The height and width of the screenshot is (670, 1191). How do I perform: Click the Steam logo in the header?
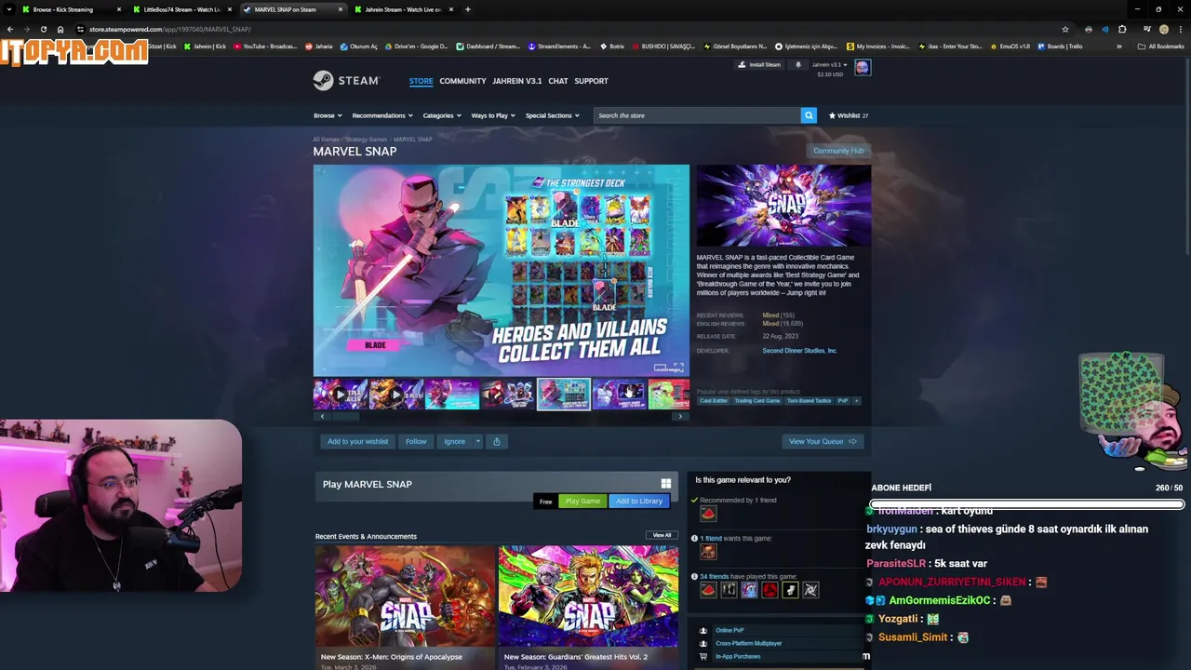(346, 81)
